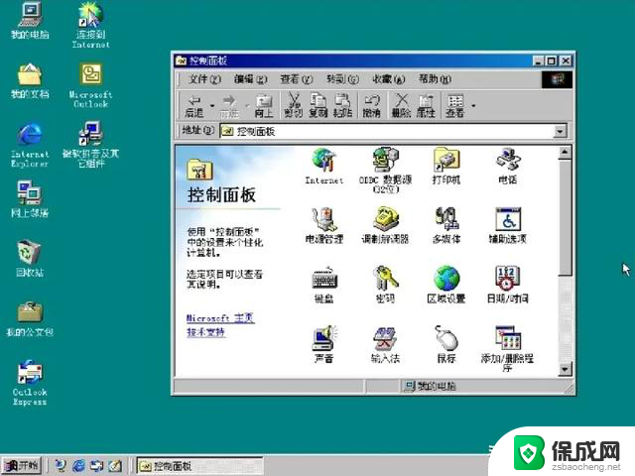This screenshot has width=635, height=476.
Task: Click the 向上 up toolbar button
Action: (264, 106)
